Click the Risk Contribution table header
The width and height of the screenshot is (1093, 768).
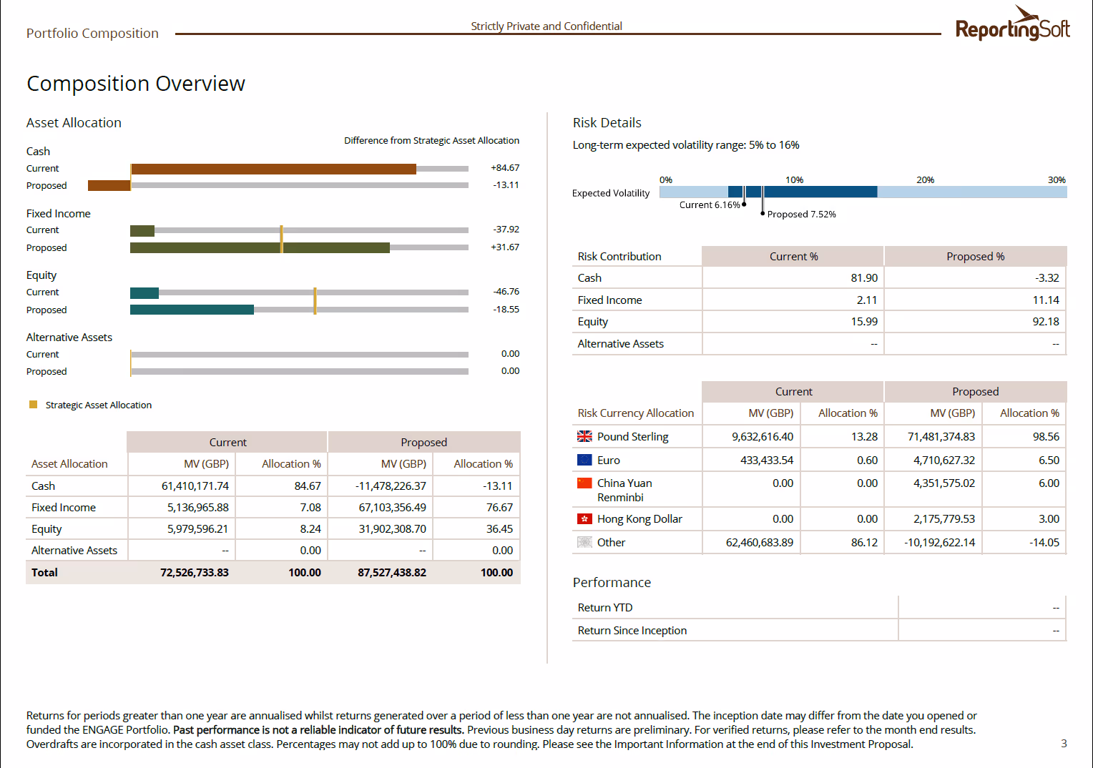click(619, 256)
